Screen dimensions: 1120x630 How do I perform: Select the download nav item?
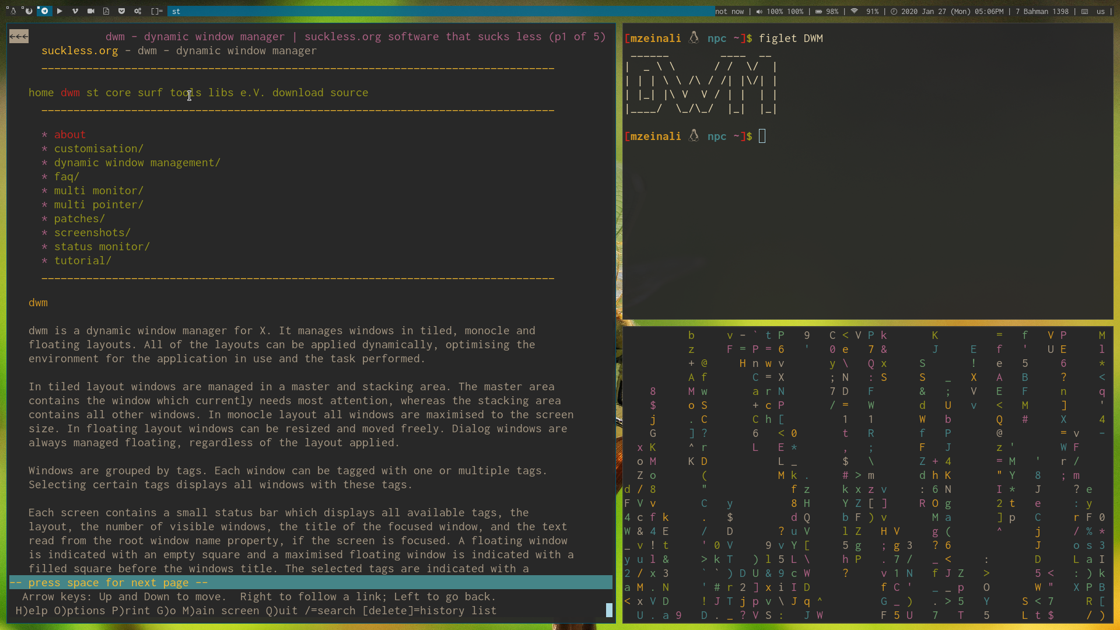pos(297,93)
